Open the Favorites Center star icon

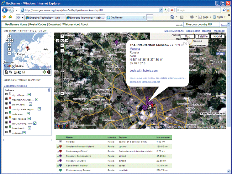point(4,17)
